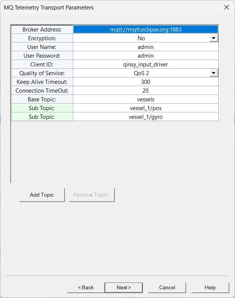Close the MQ Telemetry Transport Parameters dialog

(227, 7)
